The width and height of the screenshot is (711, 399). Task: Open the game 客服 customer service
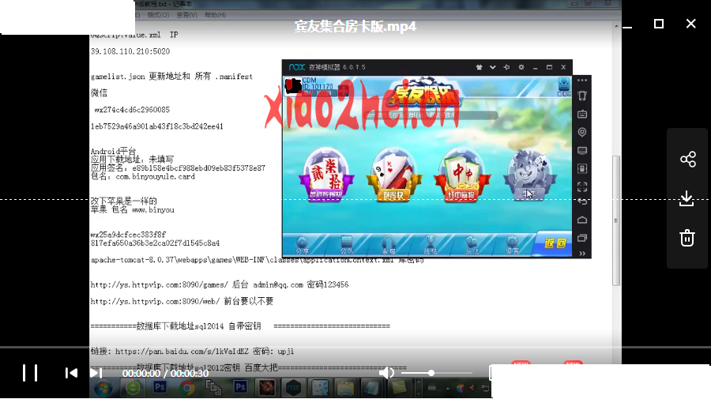click(x=389, y=244)
